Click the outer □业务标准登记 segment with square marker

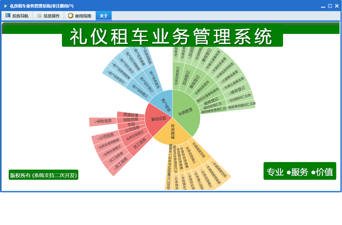112,151
